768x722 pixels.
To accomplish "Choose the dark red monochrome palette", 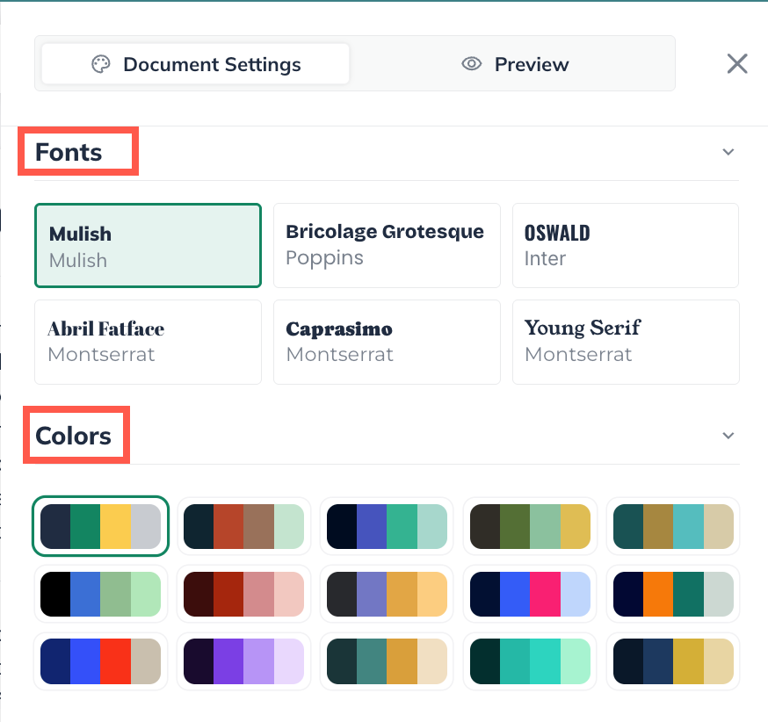I will 244,594.
